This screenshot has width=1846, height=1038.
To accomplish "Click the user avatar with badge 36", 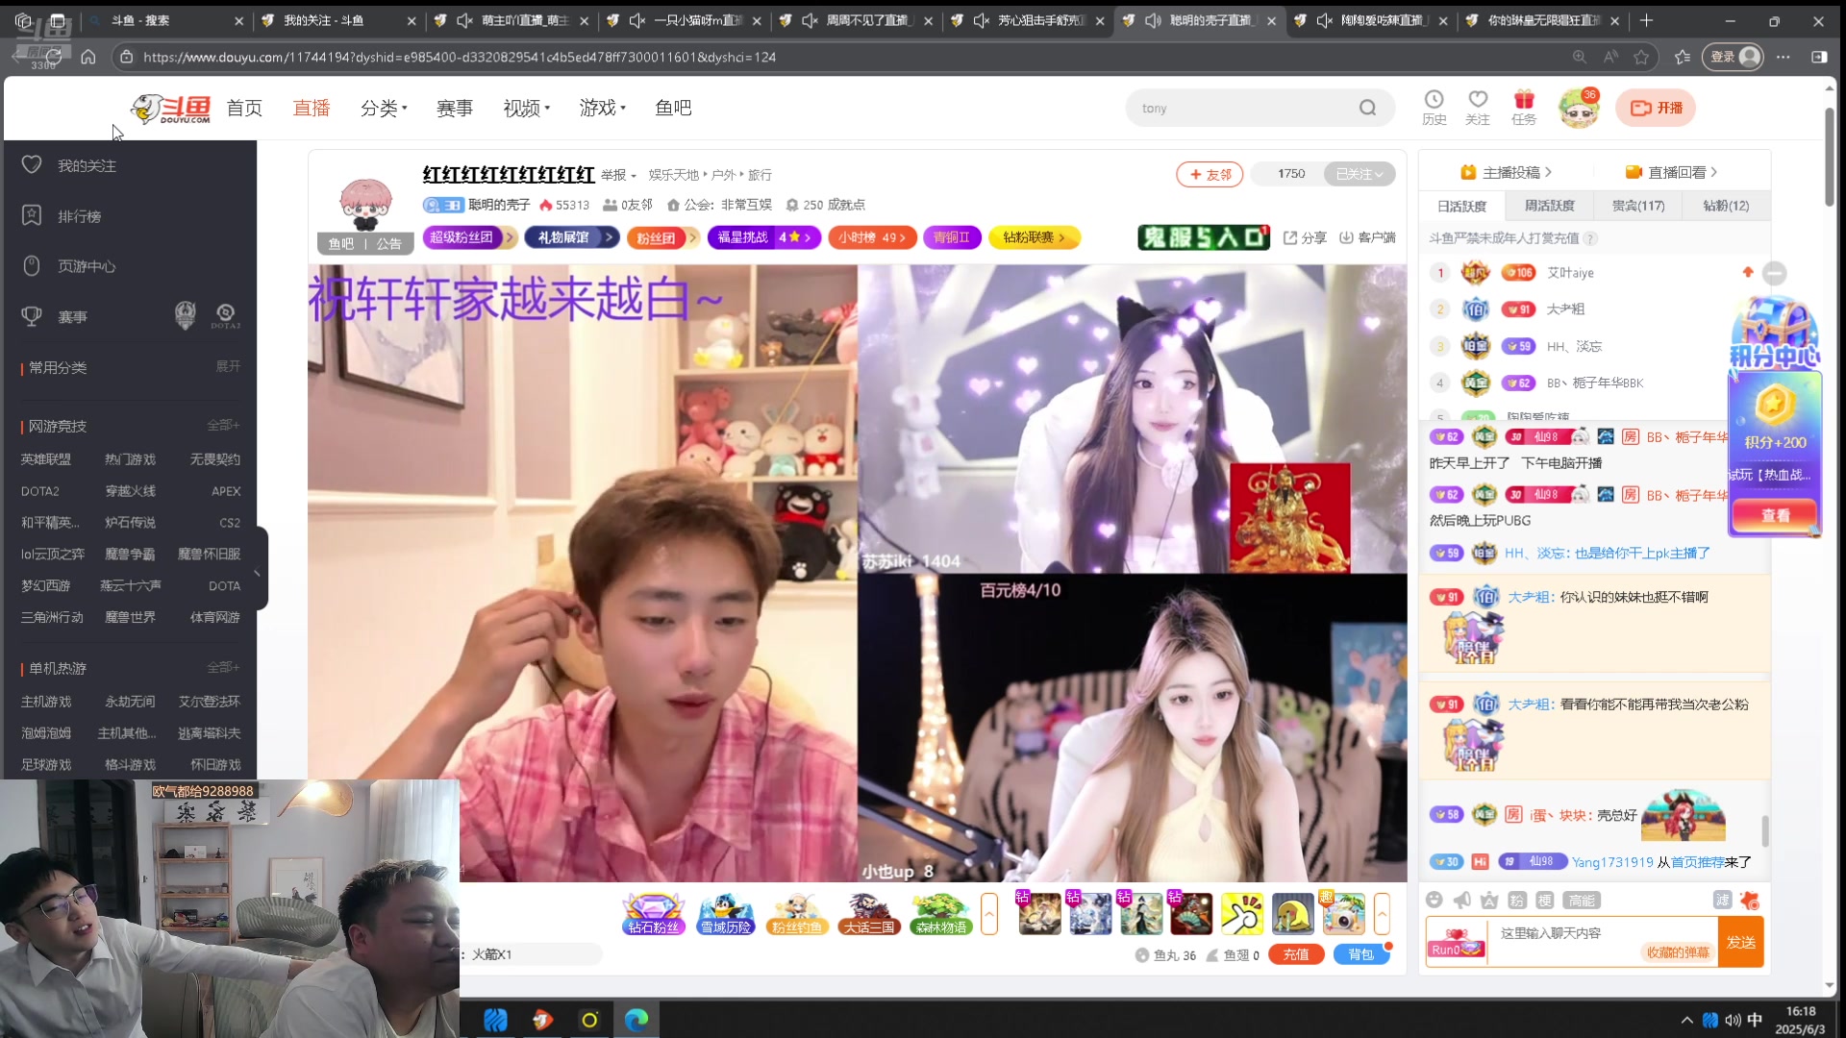I will coord(1578,109).
